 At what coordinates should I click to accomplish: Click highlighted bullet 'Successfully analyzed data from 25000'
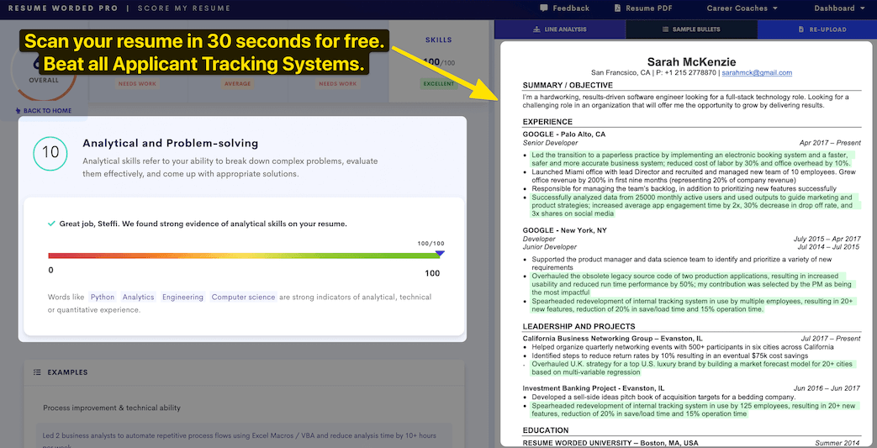694,205
